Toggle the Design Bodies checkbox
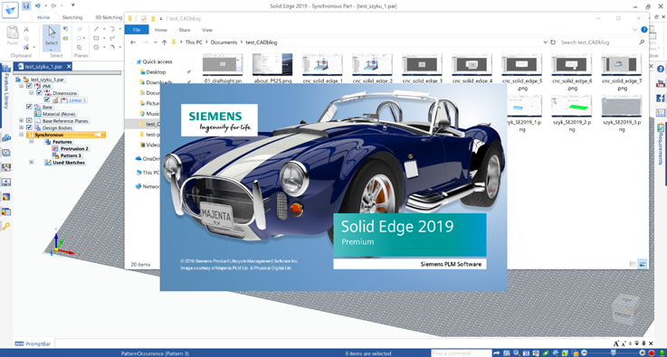This screenshot has height=357, width=667. [29, 127]
